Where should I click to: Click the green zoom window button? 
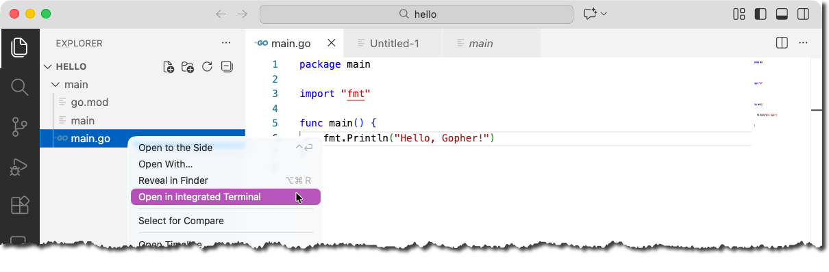46,14
